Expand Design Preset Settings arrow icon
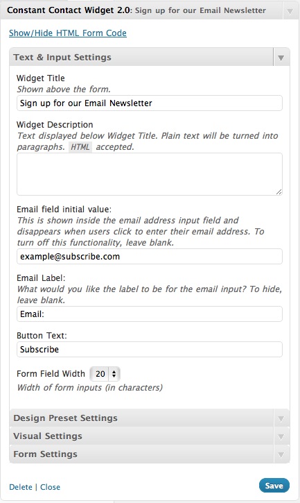 click(x=281, y=418)
